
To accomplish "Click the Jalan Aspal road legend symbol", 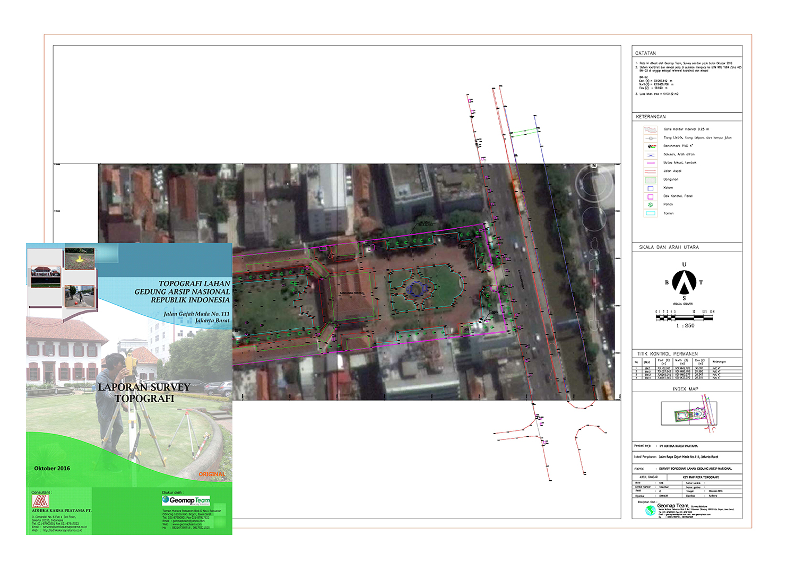I will point(650,171).
